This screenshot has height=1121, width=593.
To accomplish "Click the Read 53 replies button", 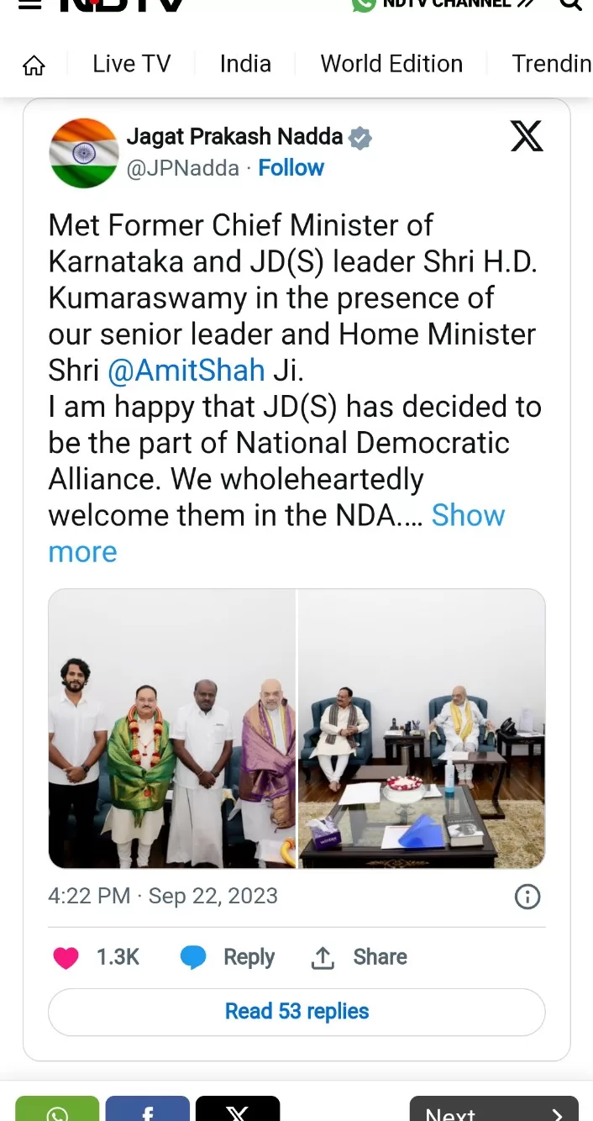I will click(296, 1012).
